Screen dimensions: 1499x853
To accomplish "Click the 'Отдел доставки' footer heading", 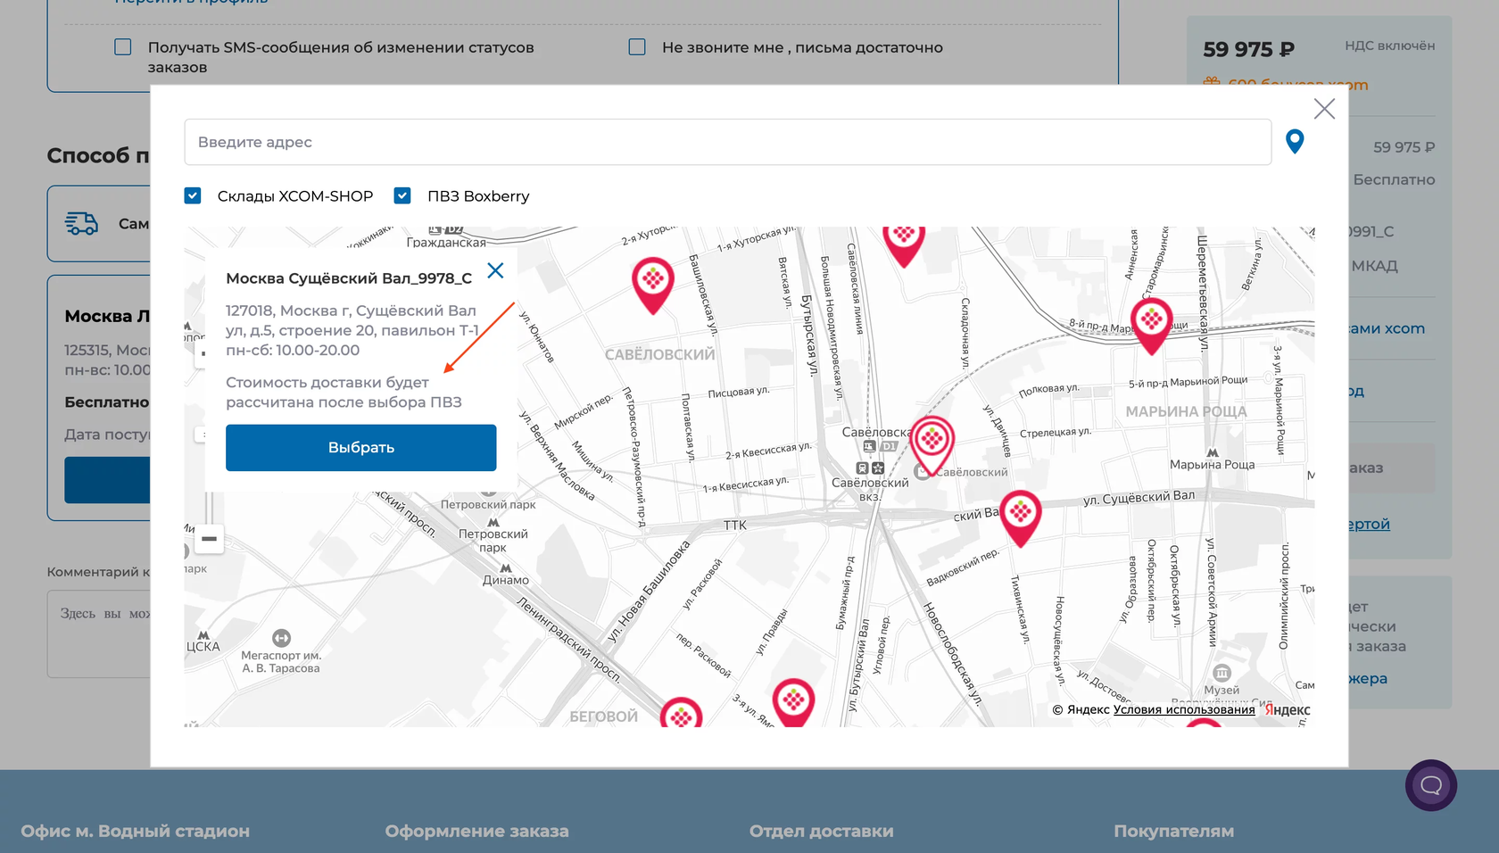I will (821, 831).
